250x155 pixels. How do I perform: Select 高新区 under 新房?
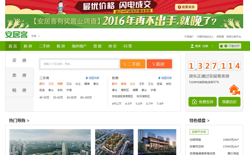tap(125, 90)
